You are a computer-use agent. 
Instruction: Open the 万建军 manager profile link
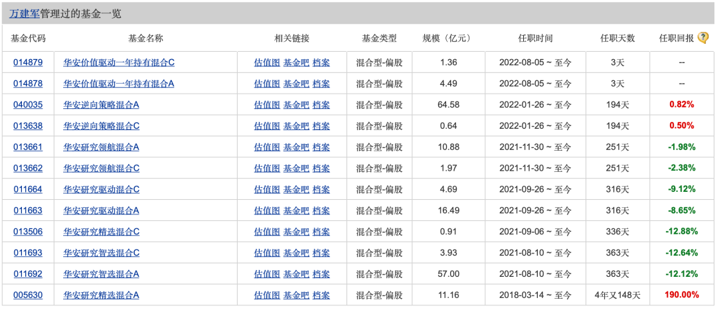pyautogui.click(x=23, y=13)
